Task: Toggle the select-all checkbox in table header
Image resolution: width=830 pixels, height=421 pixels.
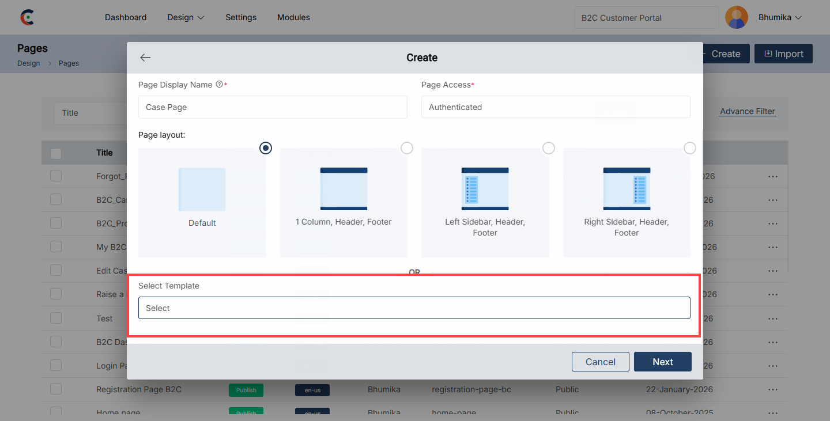Action: click(x=56, y=153)
